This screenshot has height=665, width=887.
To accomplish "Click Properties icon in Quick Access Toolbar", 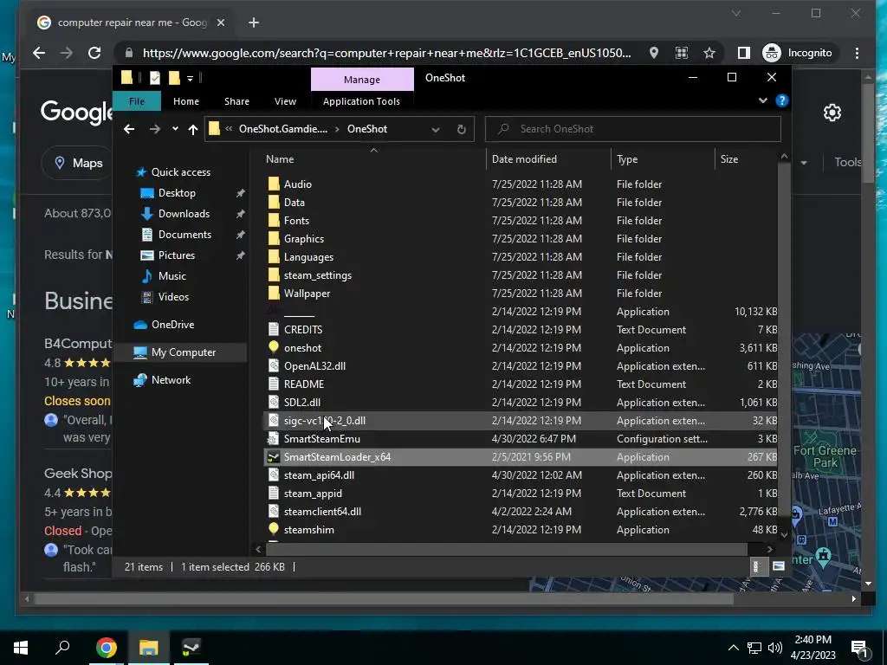I will 155,78.
